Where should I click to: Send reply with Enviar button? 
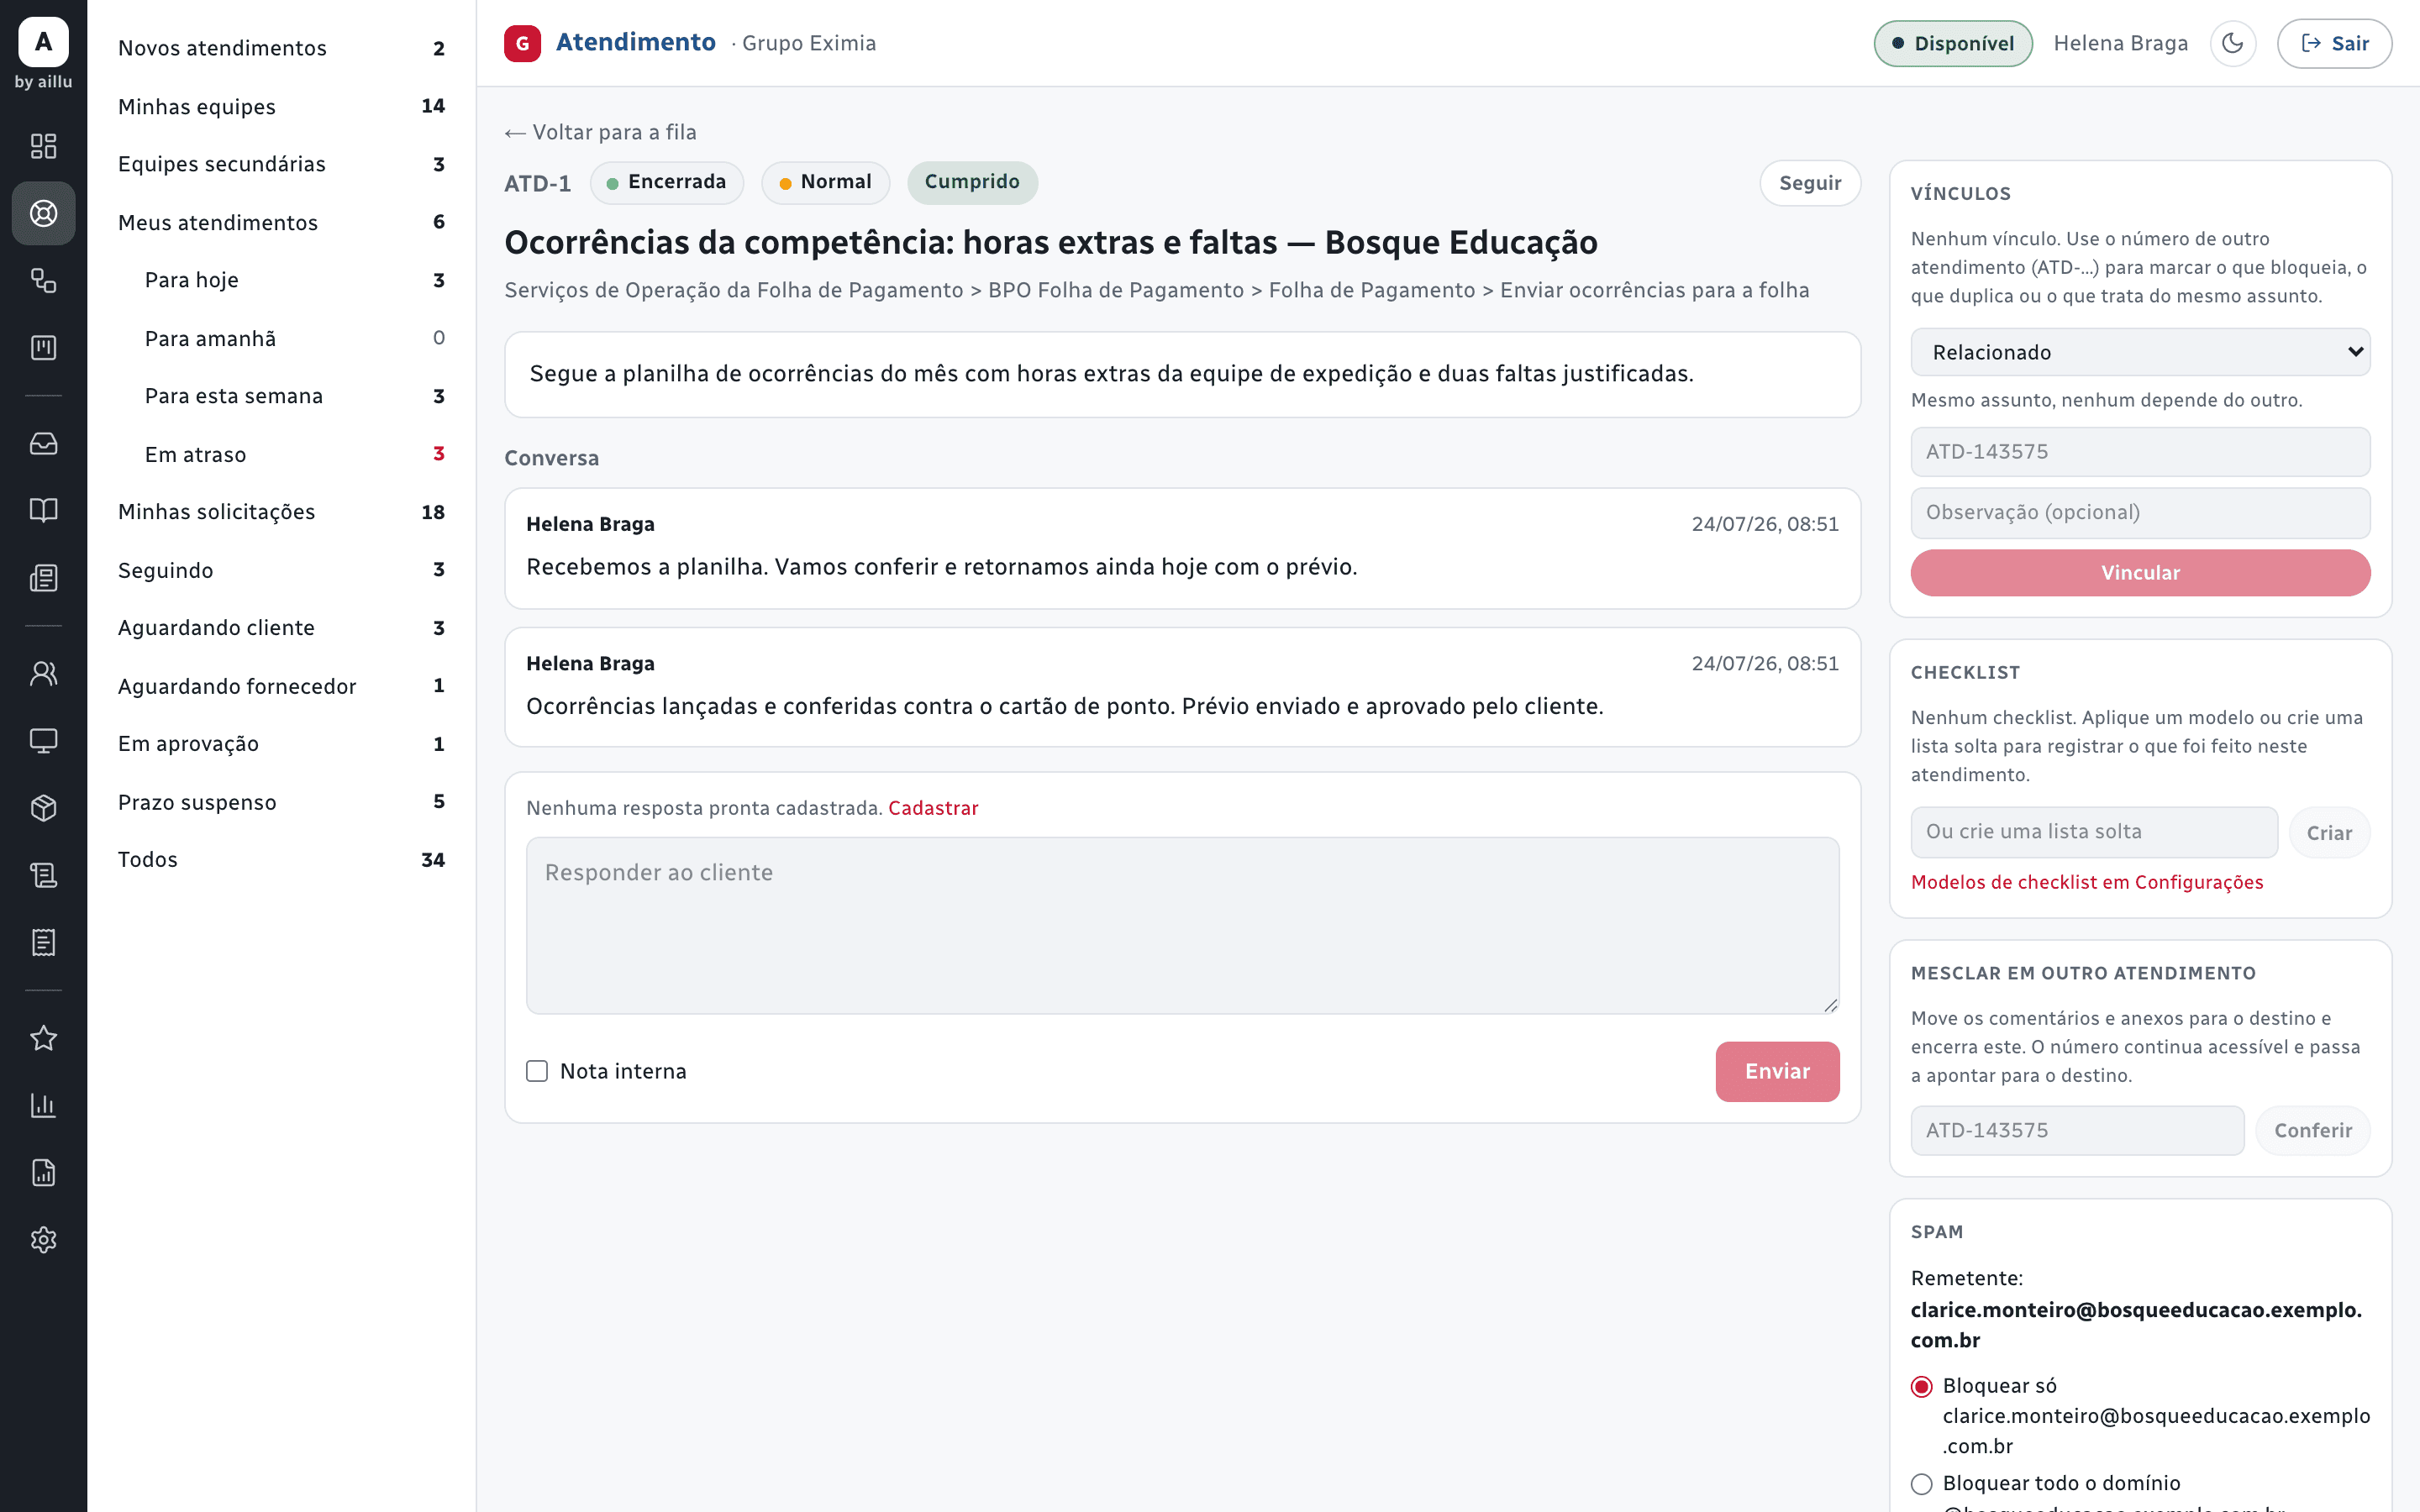[1777, 1071]
